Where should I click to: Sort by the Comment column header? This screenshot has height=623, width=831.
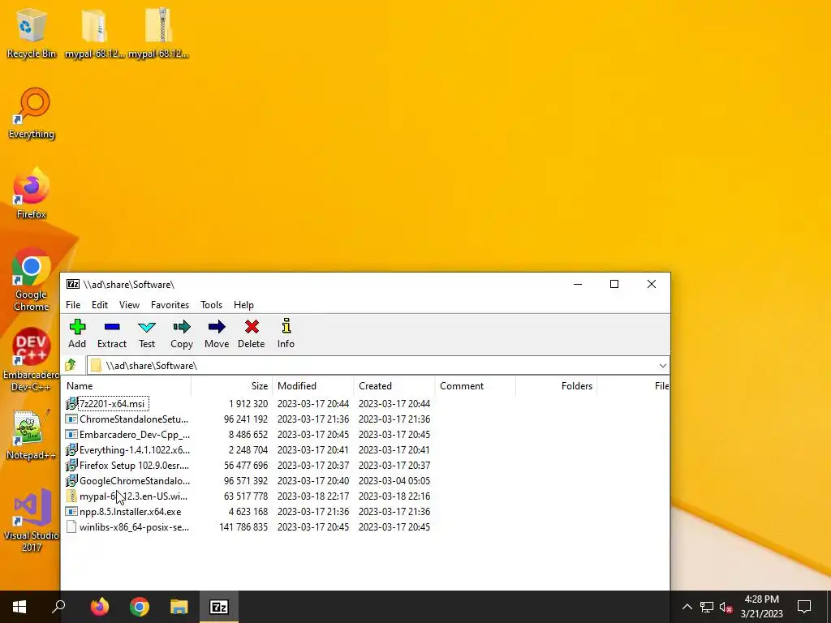click(476, 385)
